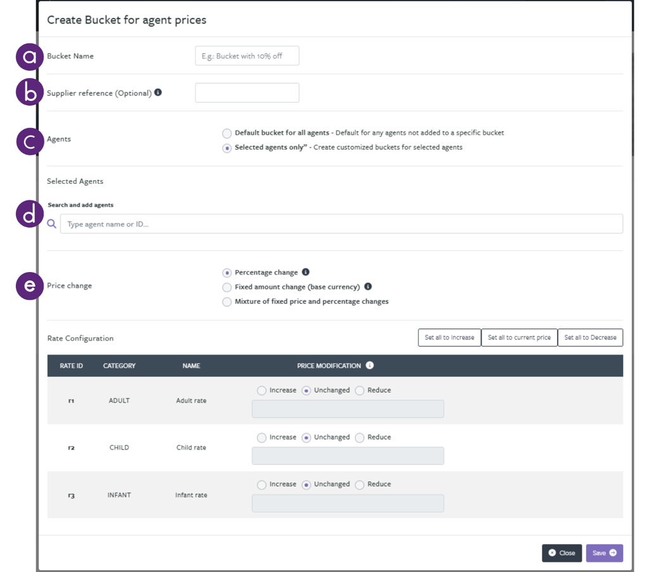
Task: Set Infant rate to Unchanged
Action: point(306,484)
